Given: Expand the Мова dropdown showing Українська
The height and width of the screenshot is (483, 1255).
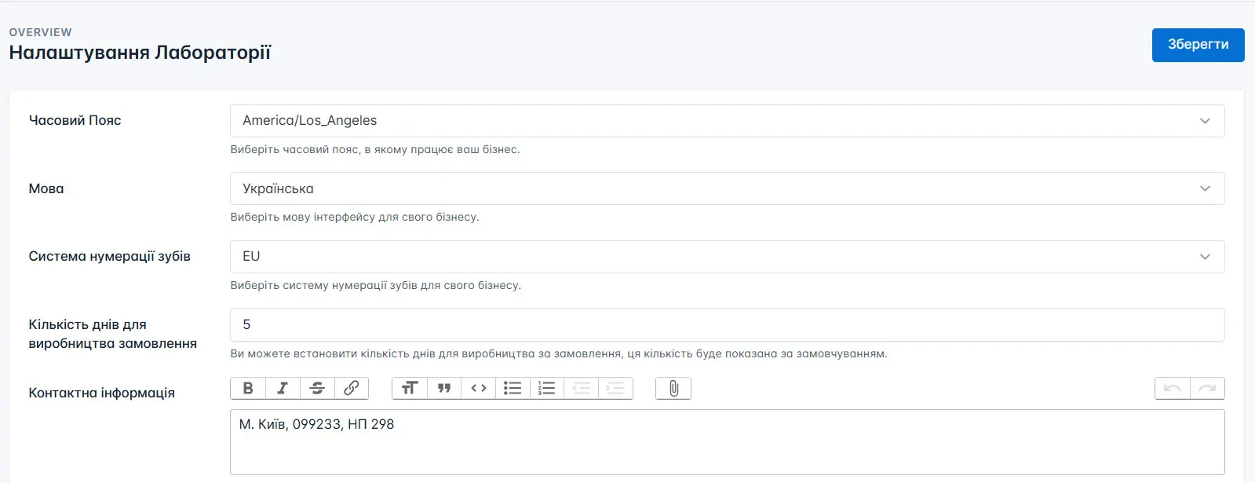Looking at the screenshot, I should click(727, 188).
